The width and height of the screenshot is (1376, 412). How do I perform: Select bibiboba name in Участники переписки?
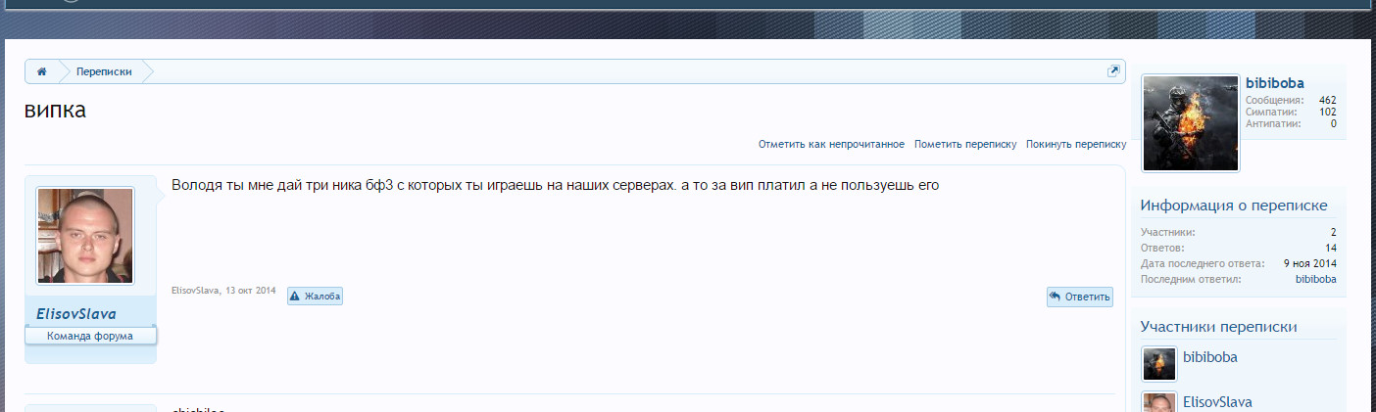[1210, 357]
